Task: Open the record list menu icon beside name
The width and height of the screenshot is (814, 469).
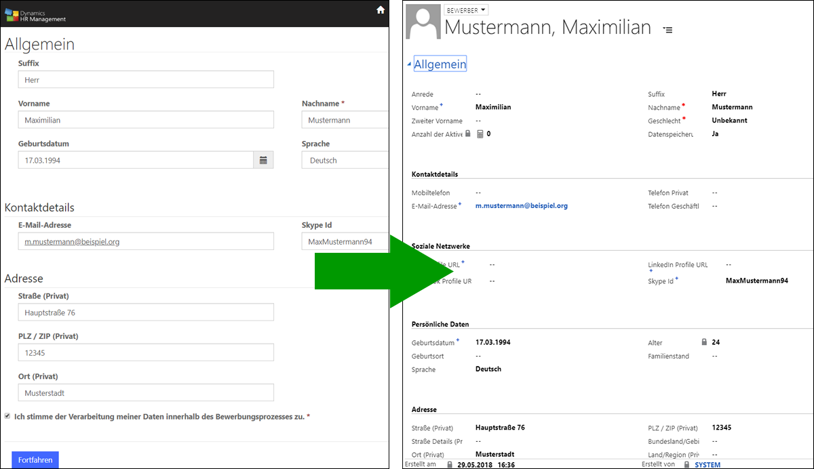Action: (667, 30)
